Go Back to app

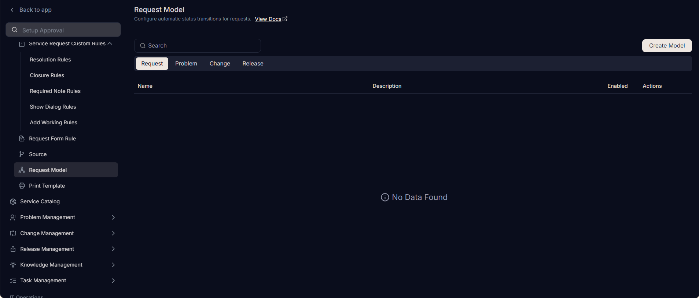click(36, 10)
